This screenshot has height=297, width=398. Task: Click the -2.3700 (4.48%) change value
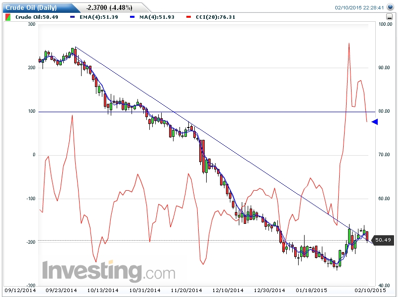point(109,8)
